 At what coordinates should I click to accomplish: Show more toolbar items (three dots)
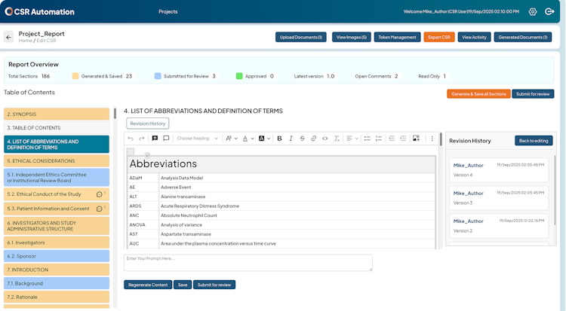432,139
